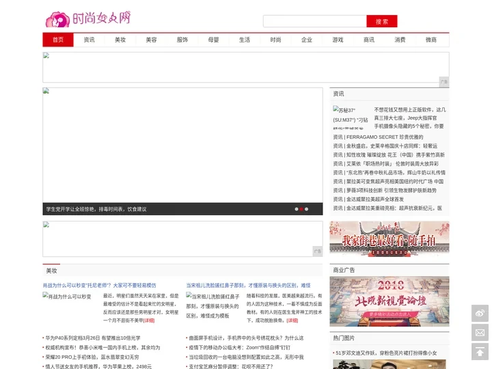The image size is (492, 369).
Task: Click 详细 link under 肖战 article
Action: tap(149, 320)
